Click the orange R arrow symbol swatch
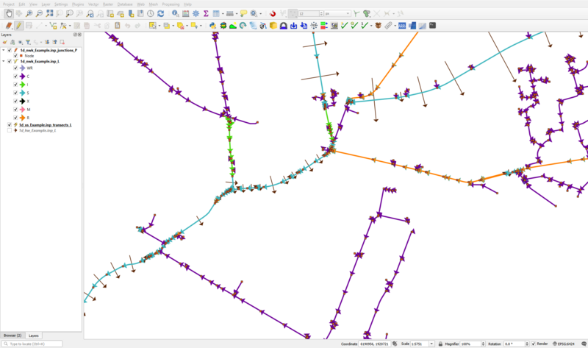Viewport: 588px width, 348px height. pyautogui.click(x=22, y=118)
